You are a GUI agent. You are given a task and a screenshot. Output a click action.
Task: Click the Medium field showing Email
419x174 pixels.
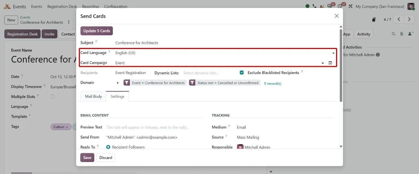[285, 127]
